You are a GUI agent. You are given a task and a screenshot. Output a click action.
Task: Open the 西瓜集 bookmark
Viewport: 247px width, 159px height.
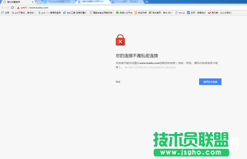point(220,13)
